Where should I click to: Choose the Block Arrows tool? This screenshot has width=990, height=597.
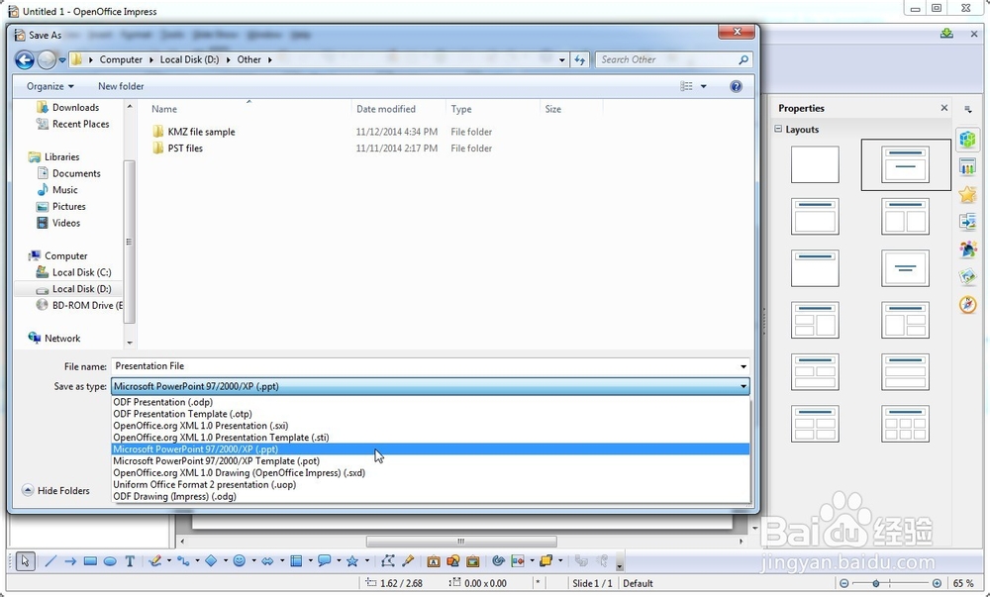coord(267,561)
